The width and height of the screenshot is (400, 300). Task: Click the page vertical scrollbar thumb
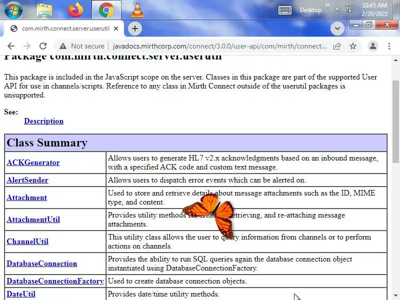click(x=395, y=121)
